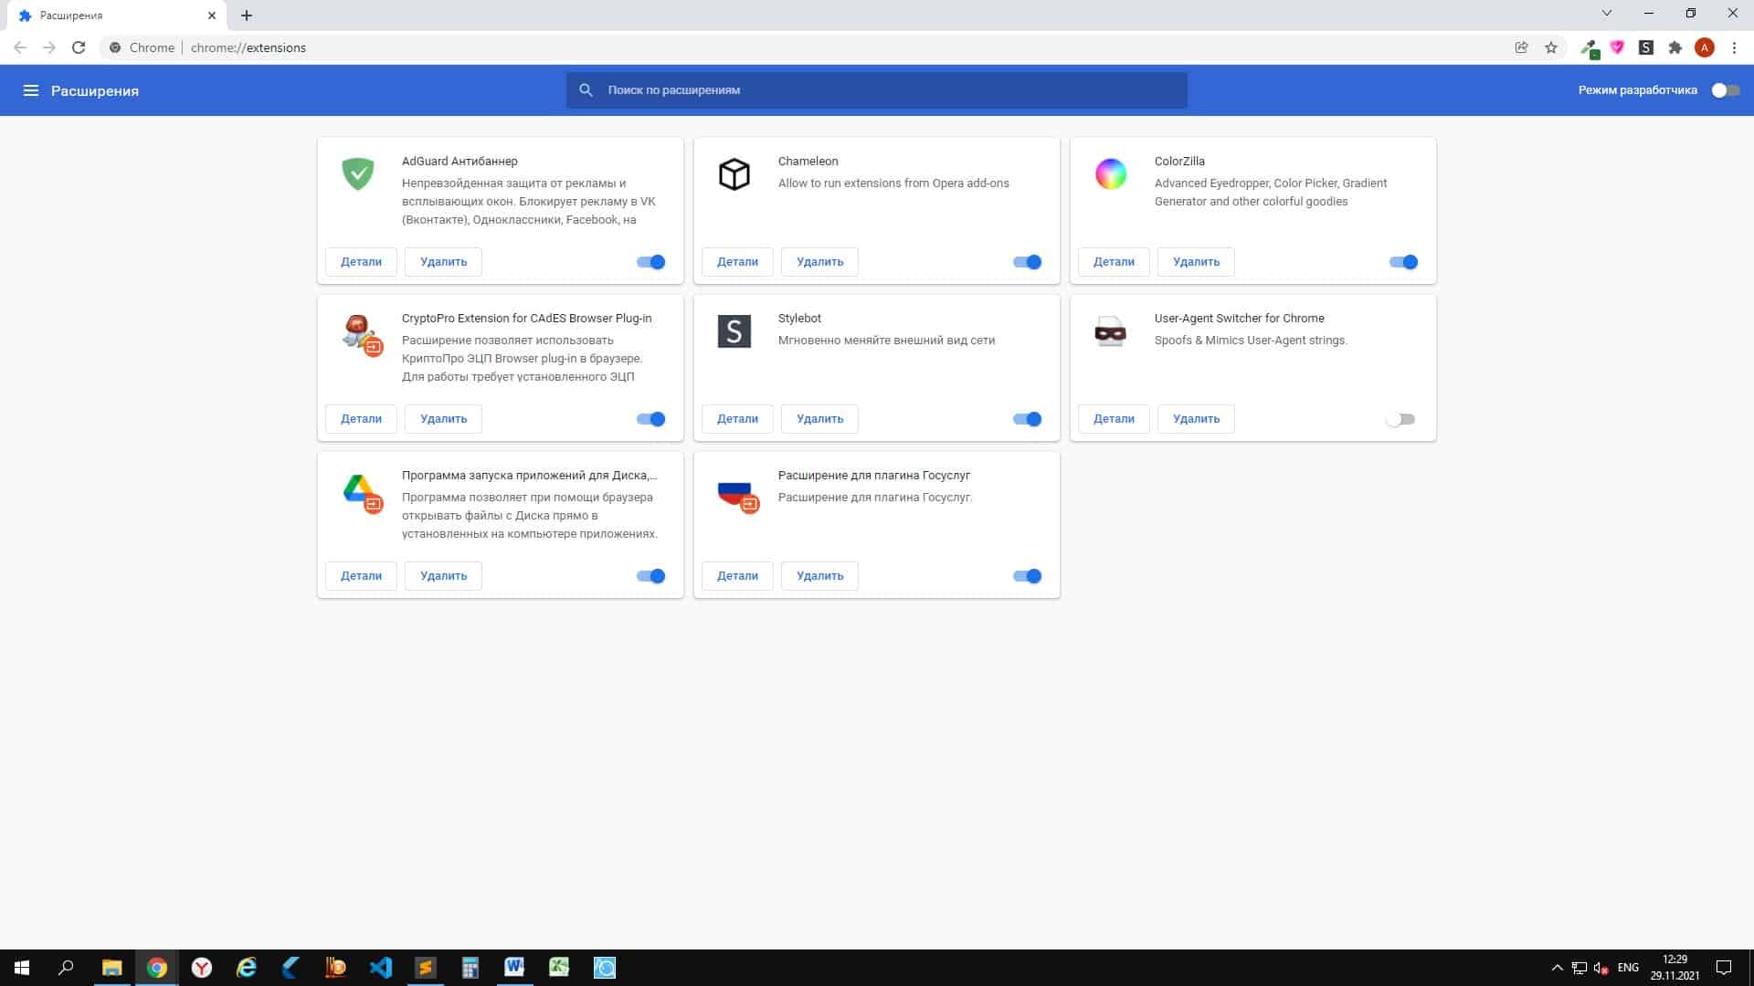Click the Stylebot S icon in toolbar
This screenshot has height=986, width=1754.
click(x=1645, y=47)
